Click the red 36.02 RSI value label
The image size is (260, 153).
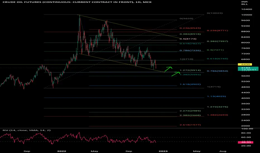click(245, 142)
